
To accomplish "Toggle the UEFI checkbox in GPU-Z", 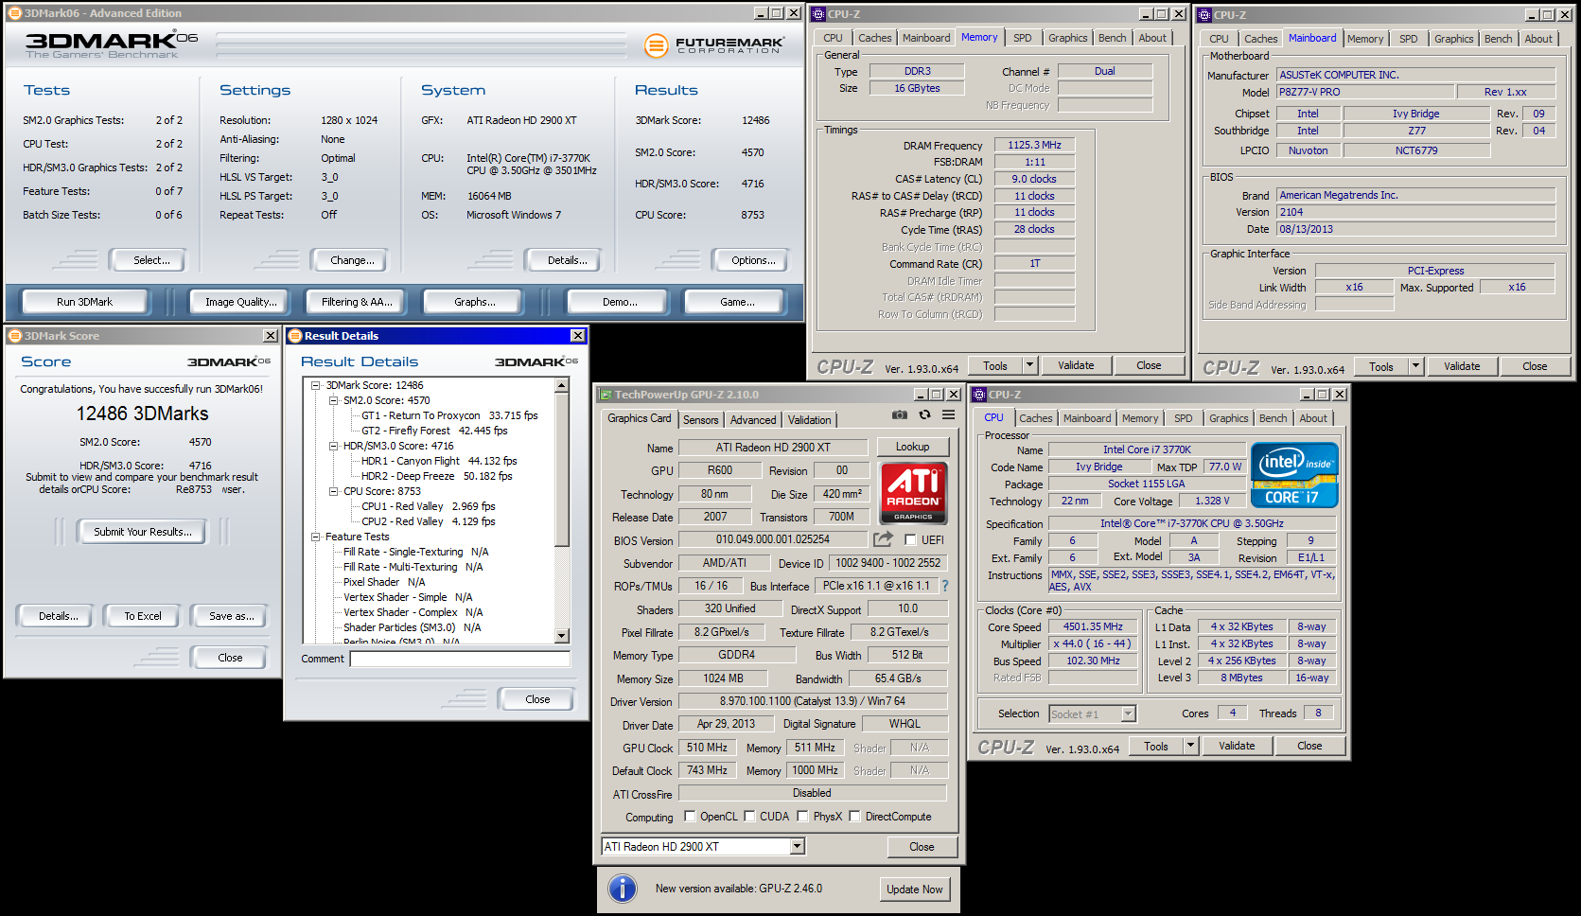I will (910, 540).
